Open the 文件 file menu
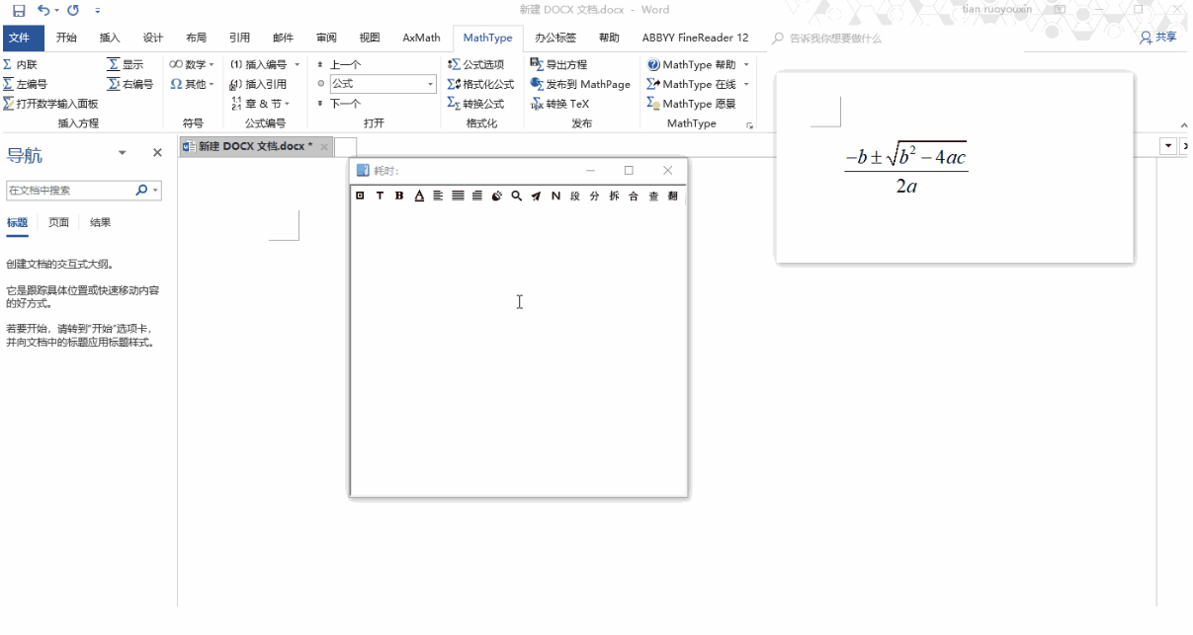Screen dimensions: 1193x635 tap(19, 38)
